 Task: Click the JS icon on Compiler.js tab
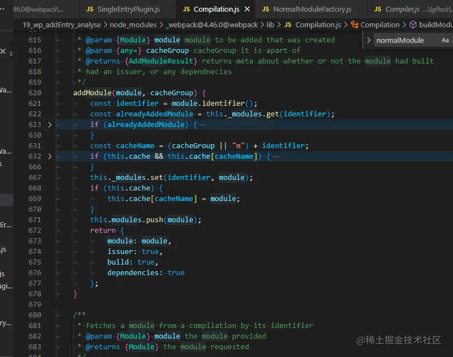point(378,9)
